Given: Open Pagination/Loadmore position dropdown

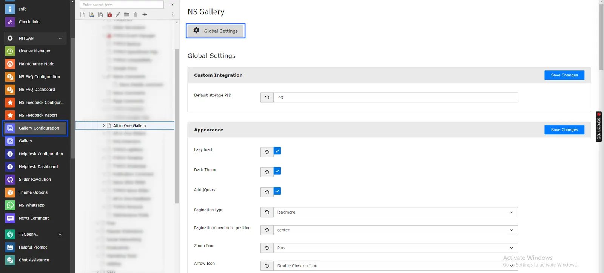Looking at the screenshot, I should point(396,230).
